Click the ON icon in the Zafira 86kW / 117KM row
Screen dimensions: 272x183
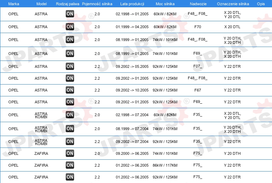[x=70, y=165]
